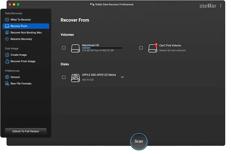Click the What To Recover sidebar icon
This screenshot has height=154, width=231.
(7, 20)
